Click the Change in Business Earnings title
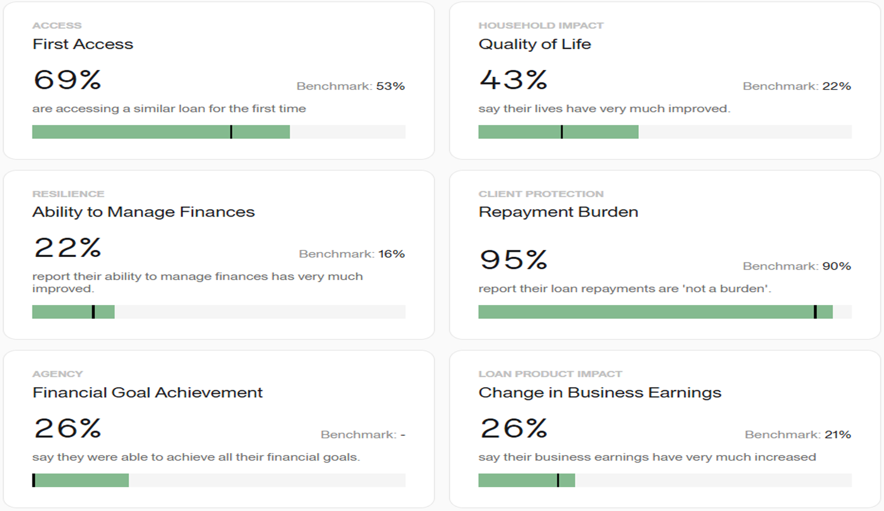The width and height of the screenshot is (884, 511). 599,393
